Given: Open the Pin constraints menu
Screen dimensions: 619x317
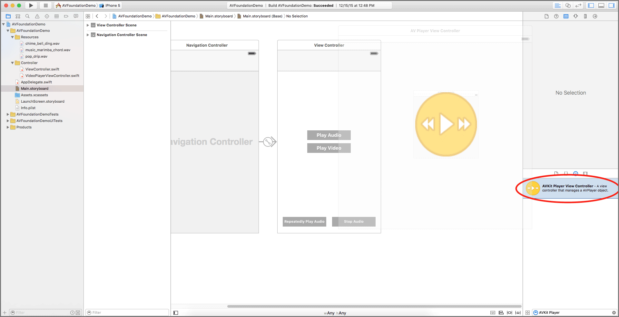Looking at the screenshot, I should pos(509,312).
